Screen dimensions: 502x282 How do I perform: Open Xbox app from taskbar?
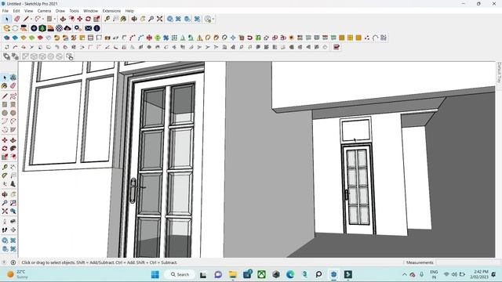click(x=261, y=275)
